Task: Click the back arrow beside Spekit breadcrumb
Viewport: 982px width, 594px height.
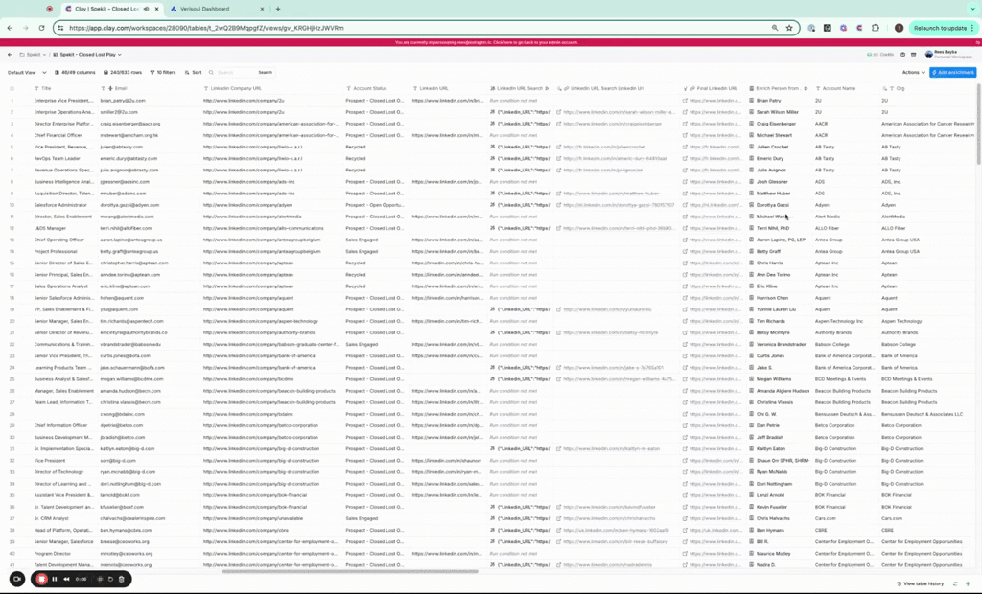Action: [11, 55]
